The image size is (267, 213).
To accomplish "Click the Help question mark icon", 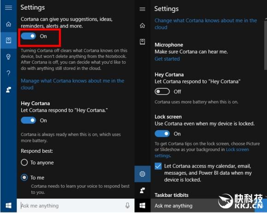I will click(x=8, y=73).
